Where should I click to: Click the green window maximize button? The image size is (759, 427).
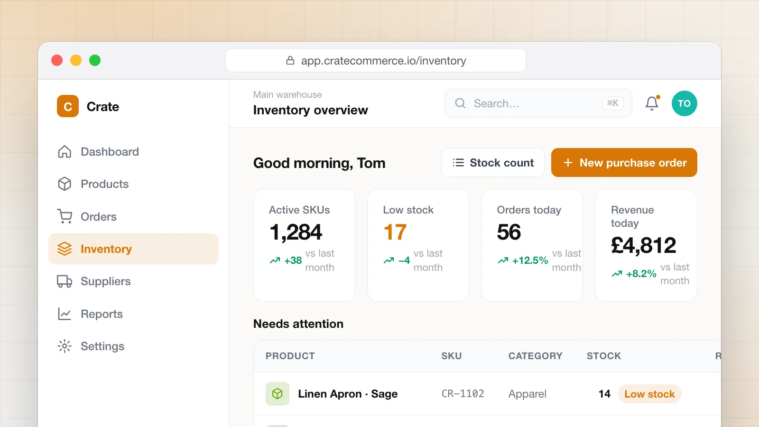[x=95, y=60]
